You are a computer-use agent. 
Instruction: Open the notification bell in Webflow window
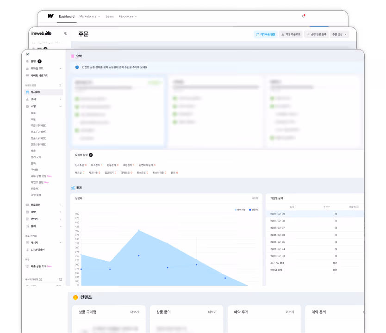click(303, 16)
